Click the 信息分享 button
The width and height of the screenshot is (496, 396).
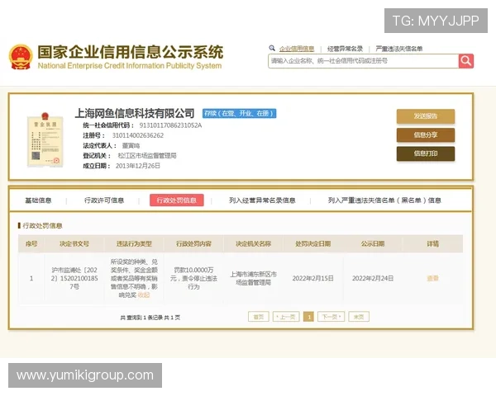click(426, 134)
